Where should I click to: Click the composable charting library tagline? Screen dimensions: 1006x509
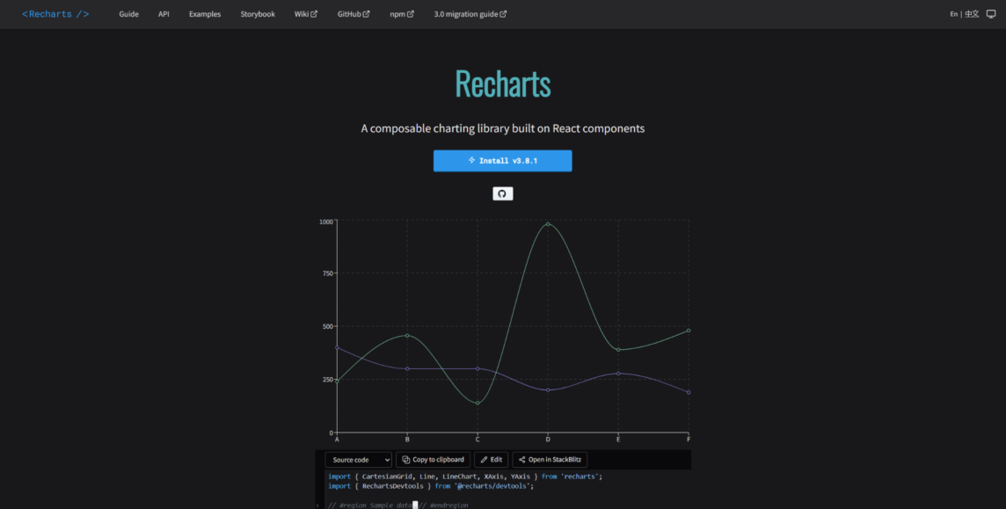(x=502, y=128)
